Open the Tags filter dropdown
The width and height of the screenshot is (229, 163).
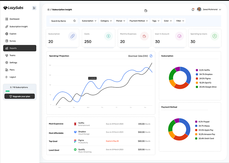click(156, 21)
